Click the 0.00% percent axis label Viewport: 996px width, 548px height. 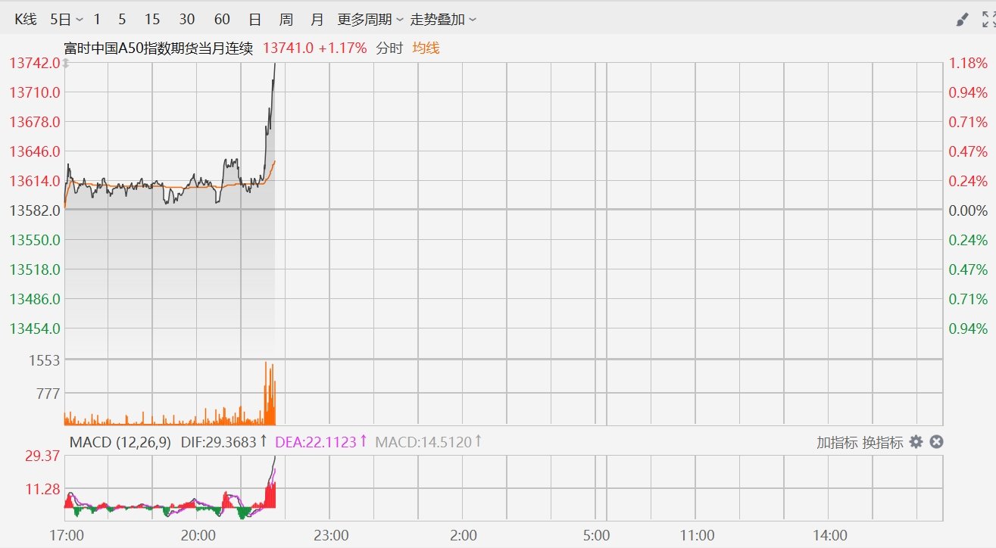coord(968,210)
